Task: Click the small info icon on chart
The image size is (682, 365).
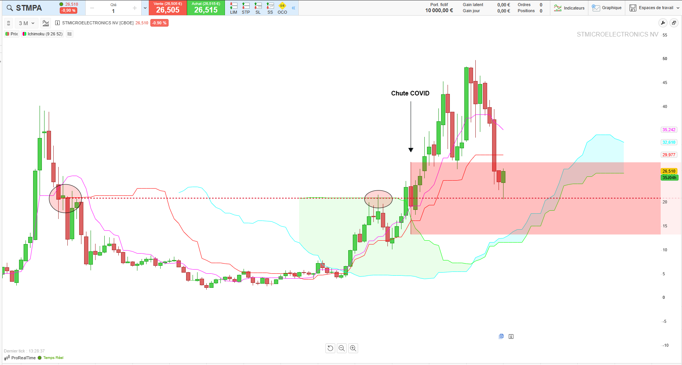Action: (511, 336)
